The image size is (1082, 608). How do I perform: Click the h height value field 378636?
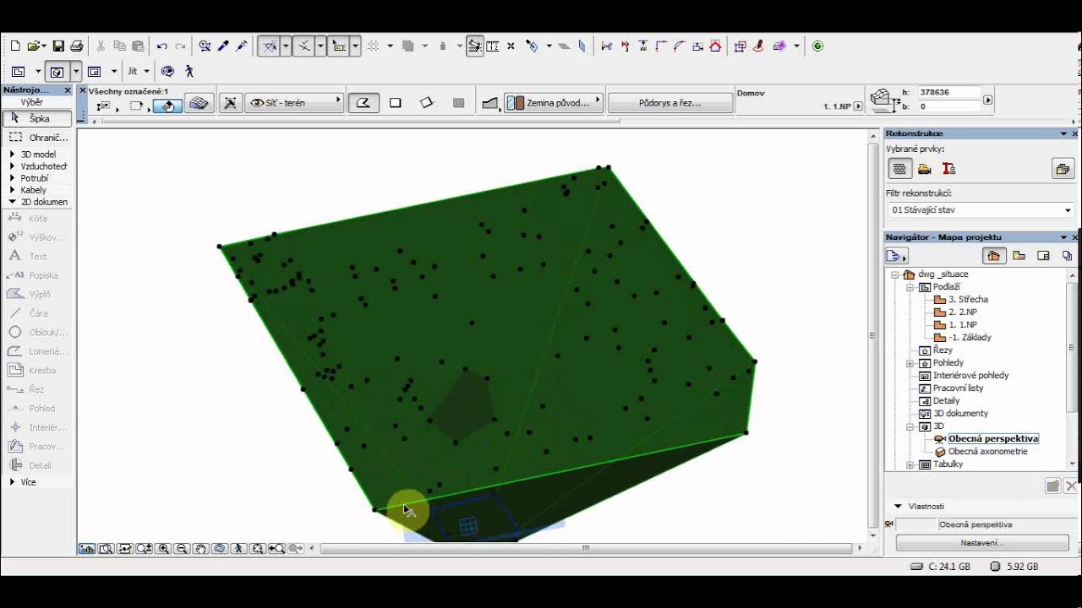pos(948,92)
